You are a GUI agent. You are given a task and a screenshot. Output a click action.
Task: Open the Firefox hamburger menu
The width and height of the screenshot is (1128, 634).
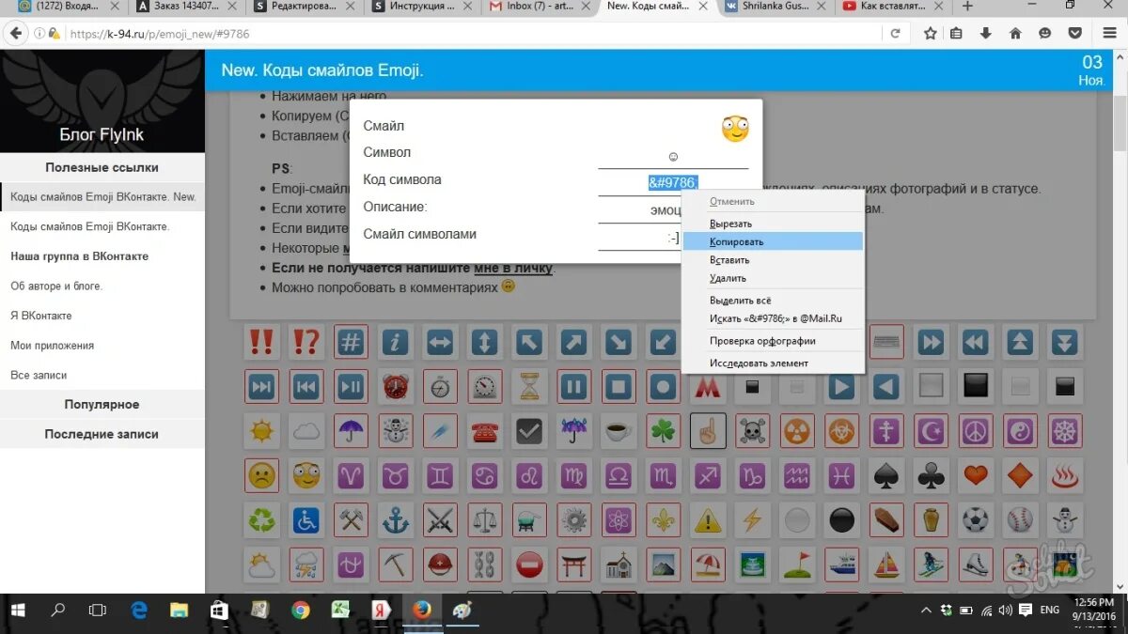[x=1109, y=34]
